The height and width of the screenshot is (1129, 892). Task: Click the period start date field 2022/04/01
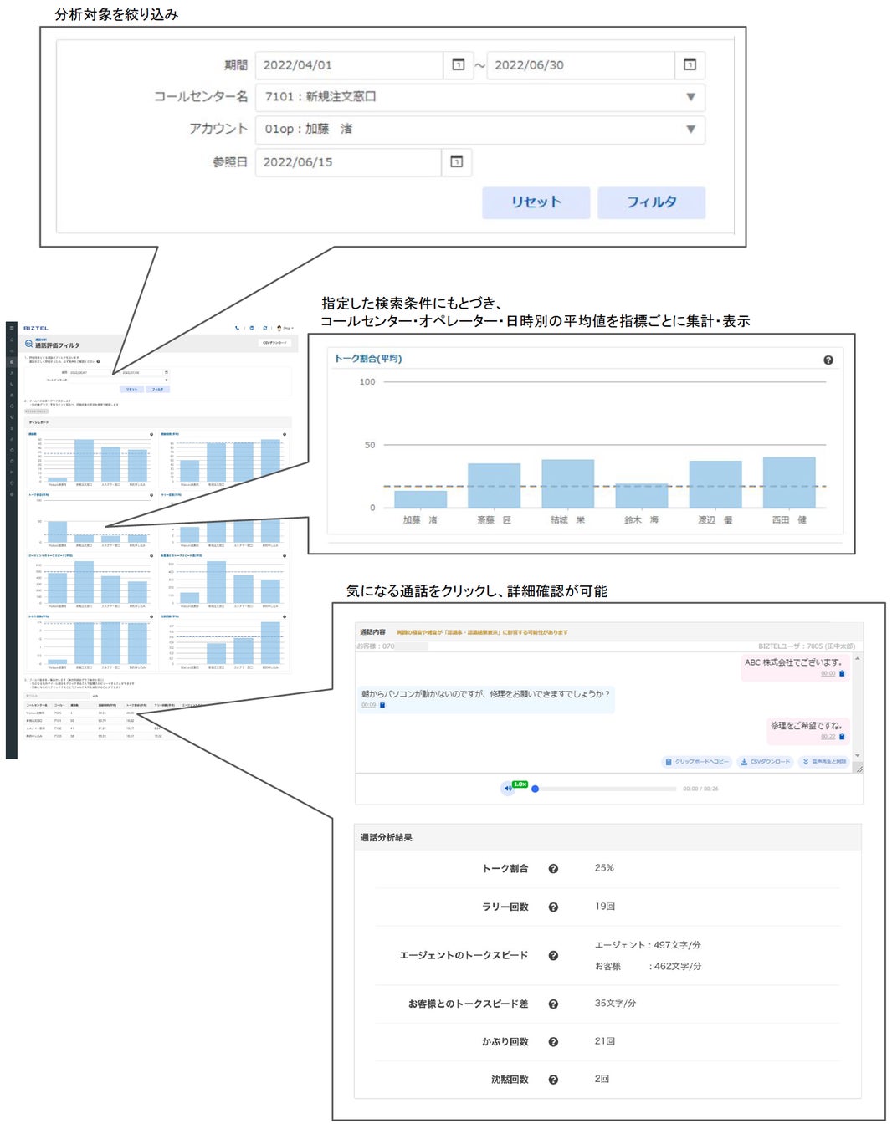(x=350, y=64)
